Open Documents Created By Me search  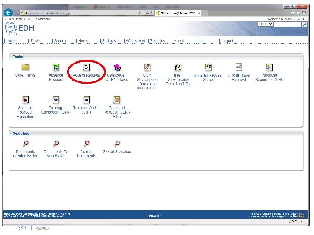point(25,144)
